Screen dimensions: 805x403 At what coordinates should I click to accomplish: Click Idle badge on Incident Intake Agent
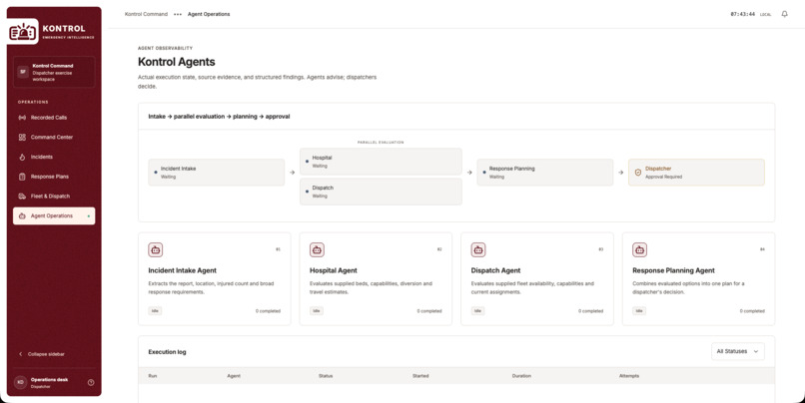[155, 310]
